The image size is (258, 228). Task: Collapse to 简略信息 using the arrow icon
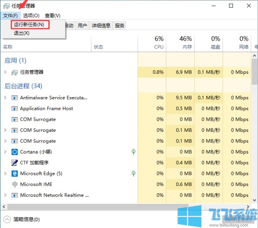point(7,219)
